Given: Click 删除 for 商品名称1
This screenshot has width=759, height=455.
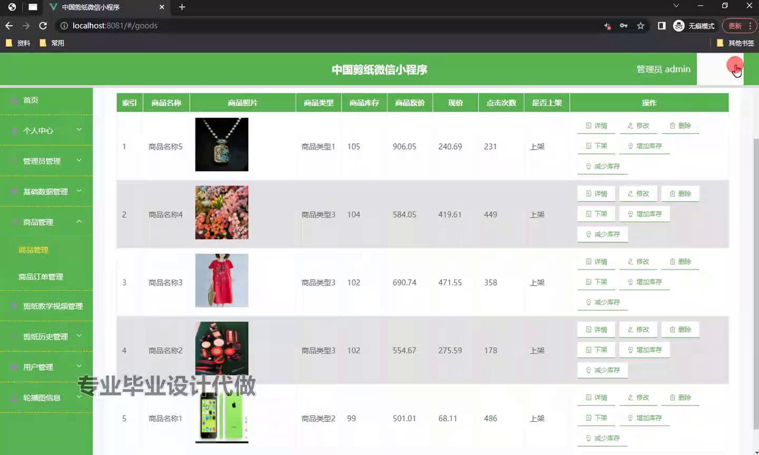Looking at the screenshot, I should (x=680, y=398).
